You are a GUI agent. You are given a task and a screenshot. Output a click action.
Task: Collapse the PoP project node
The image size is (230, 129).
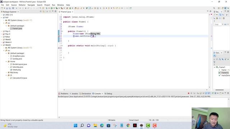click(1, 18)
